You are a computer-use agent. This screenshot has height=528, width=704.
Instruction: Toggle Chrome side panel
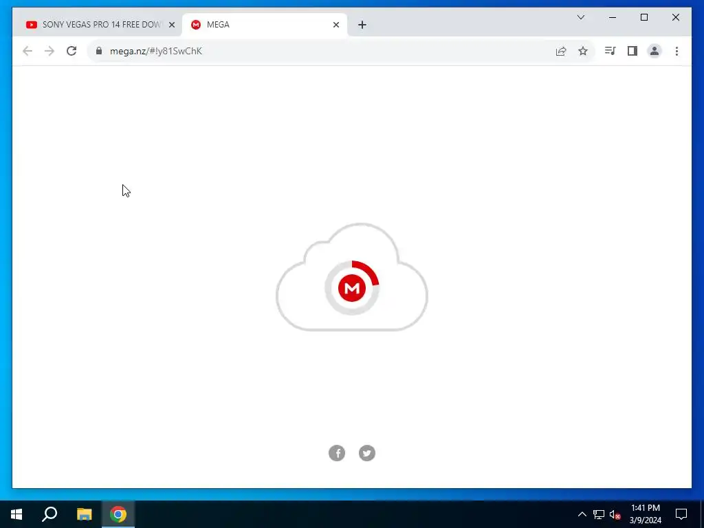pos(632,51)
